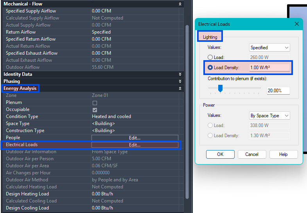Select the Lighting Load radio button

pos(210,57)
